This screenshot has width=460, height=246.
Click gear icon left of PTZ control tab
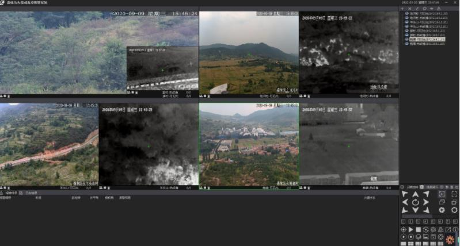402,187
